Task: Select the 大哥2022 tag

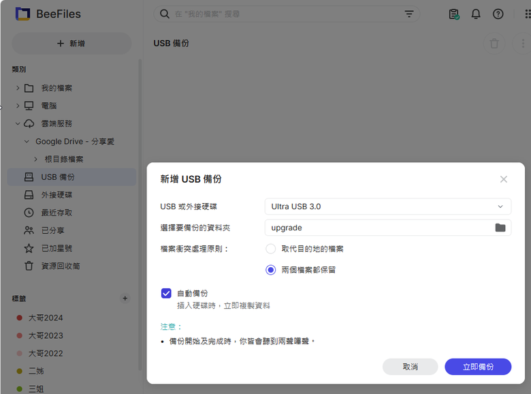Action: click(x=46, y=353)
